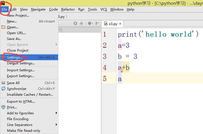Click the lightbulb intention icon on line 4
Screen dimensions: 203x134
[122, 70]
